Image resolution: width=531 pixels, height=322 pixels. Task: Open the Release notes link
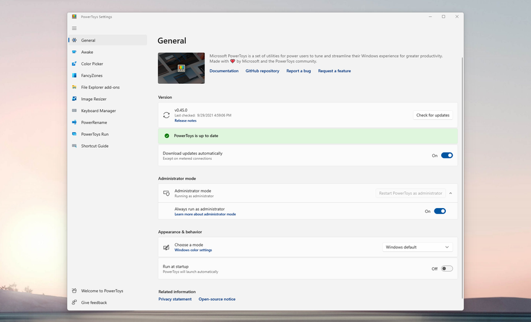(185, 121)
